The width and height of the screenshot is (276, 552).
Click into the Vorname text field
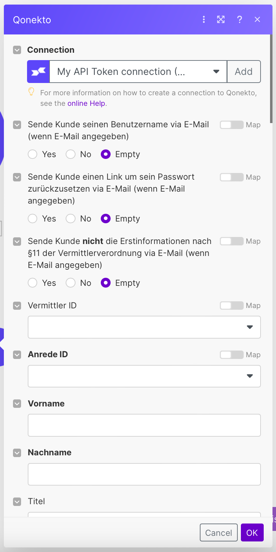pos(144,425)
